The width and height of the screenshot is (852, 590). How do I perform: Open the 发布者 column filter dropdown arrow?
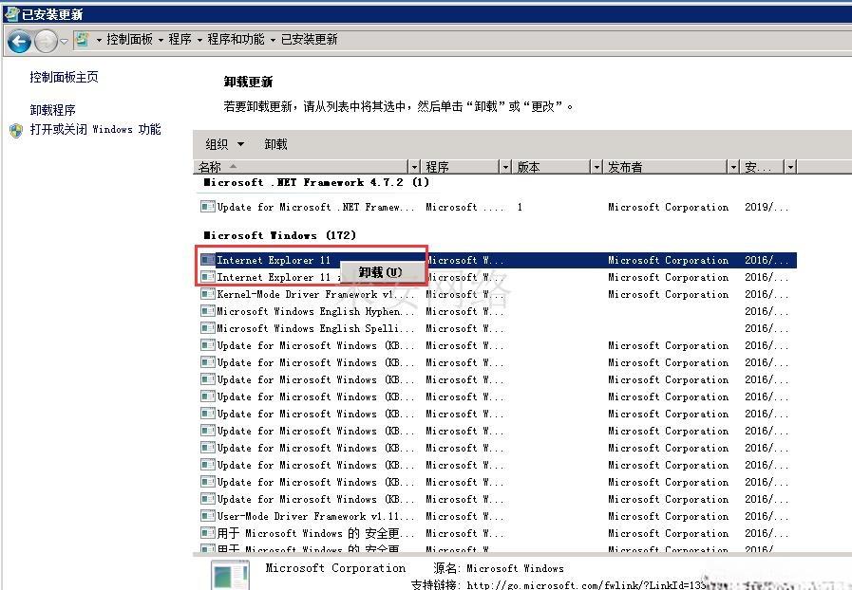(x=733, y=167)
